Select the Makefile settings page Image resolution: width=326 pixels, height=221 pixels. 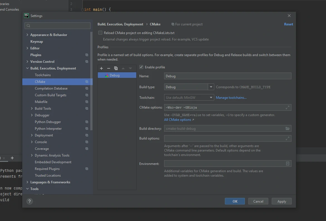tap(41, 102)
